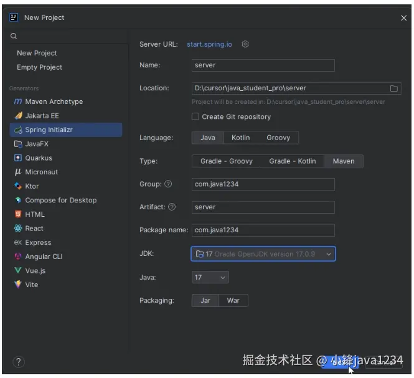Click the Compose for Desktop icon
Viewport: 414px width, 378px height.
click(18, 200)
